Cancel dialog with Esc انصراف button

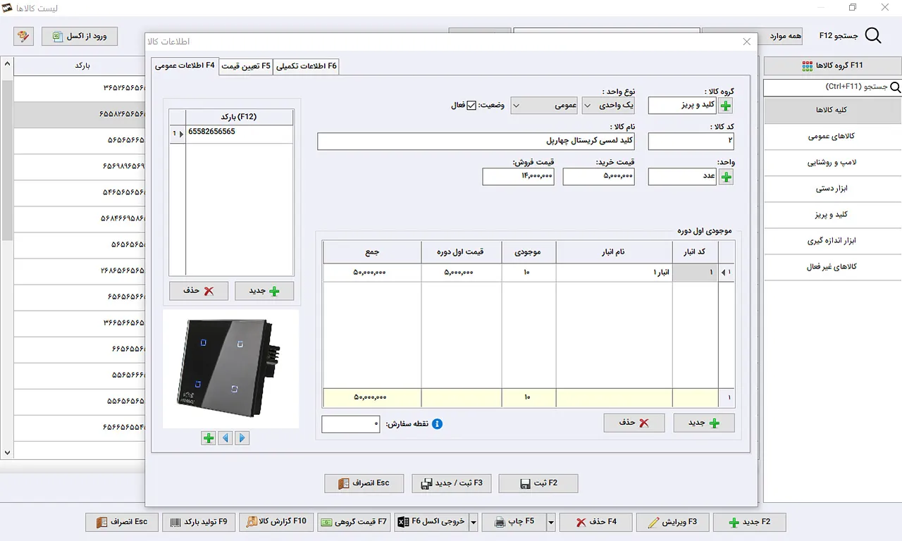click(364, 483)
